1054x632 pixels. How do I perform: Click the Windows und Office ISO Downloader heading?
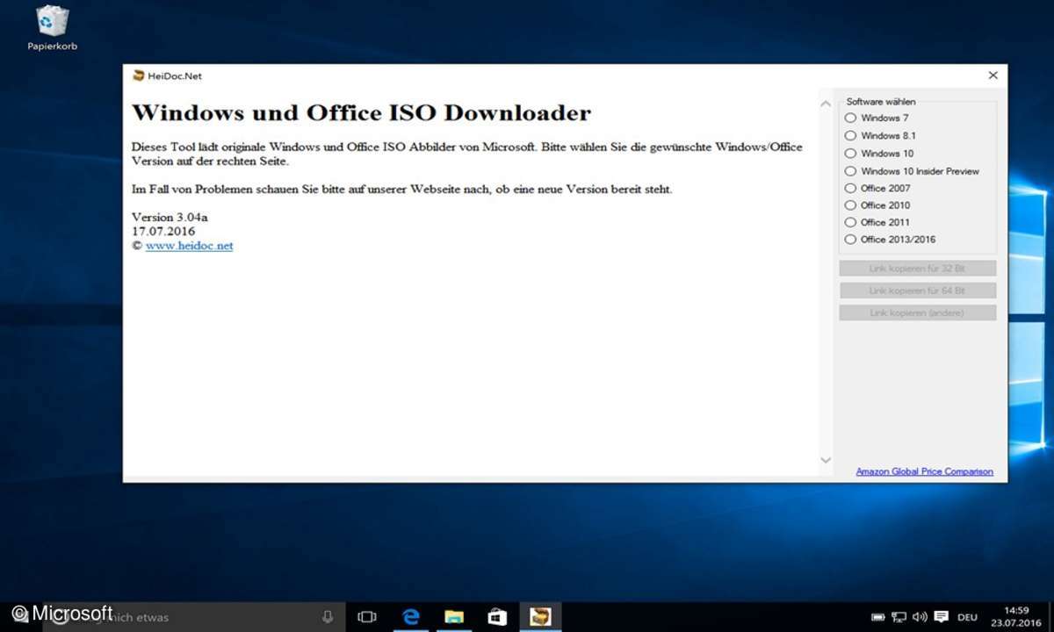coord(361,113)
